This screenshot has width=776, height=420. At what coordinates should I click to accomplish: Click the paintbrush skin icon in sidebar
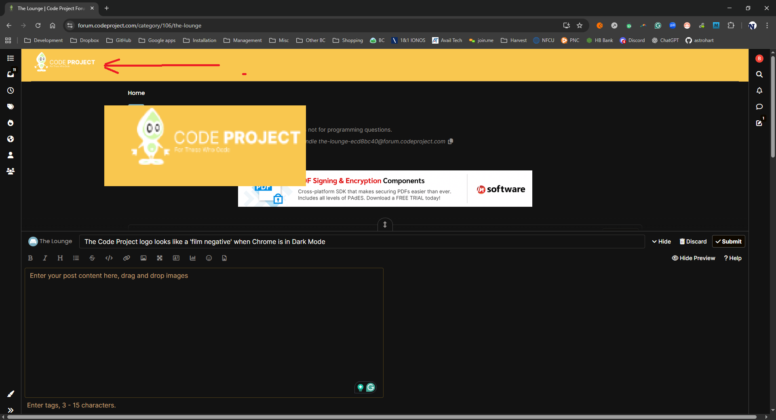[x=11, y=394]
